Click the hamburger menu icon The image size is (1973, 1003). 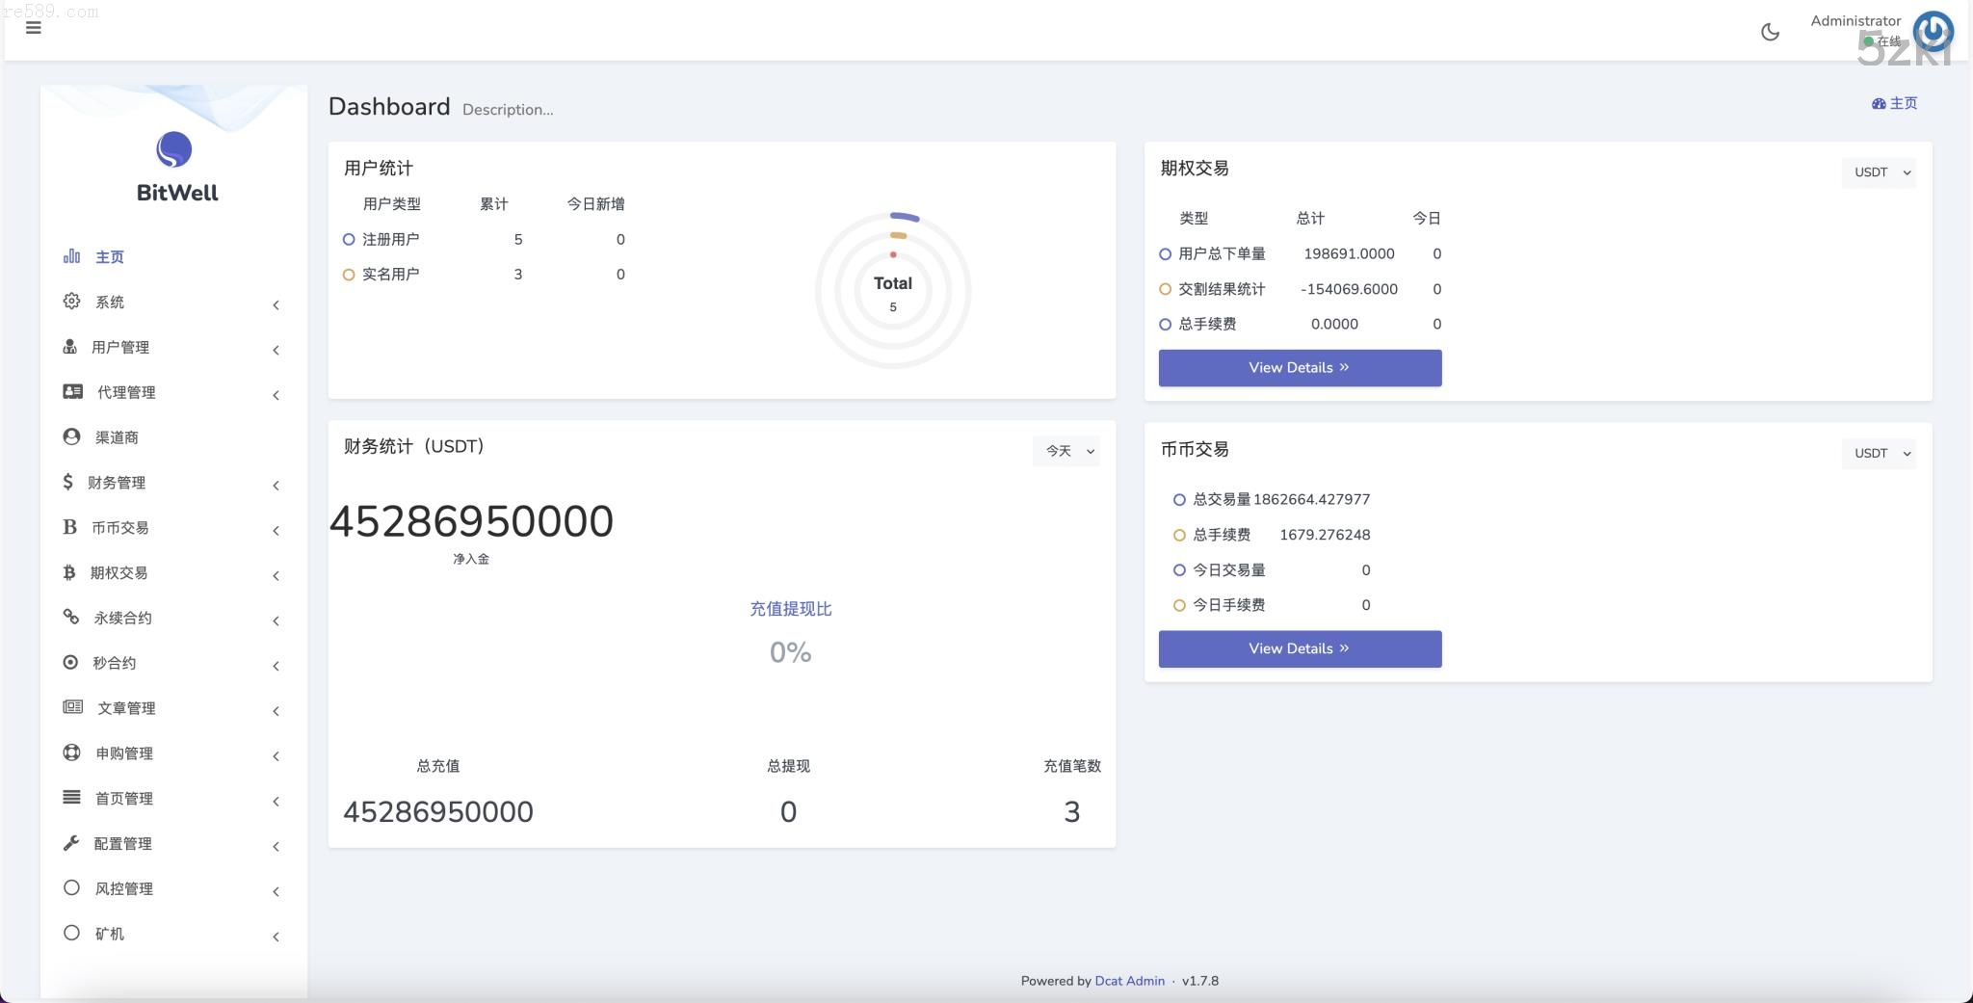click(34, 28)
